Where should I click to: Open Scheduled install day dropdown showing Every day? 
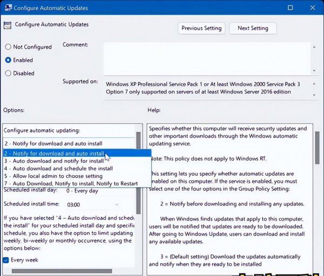click(93, 191)
